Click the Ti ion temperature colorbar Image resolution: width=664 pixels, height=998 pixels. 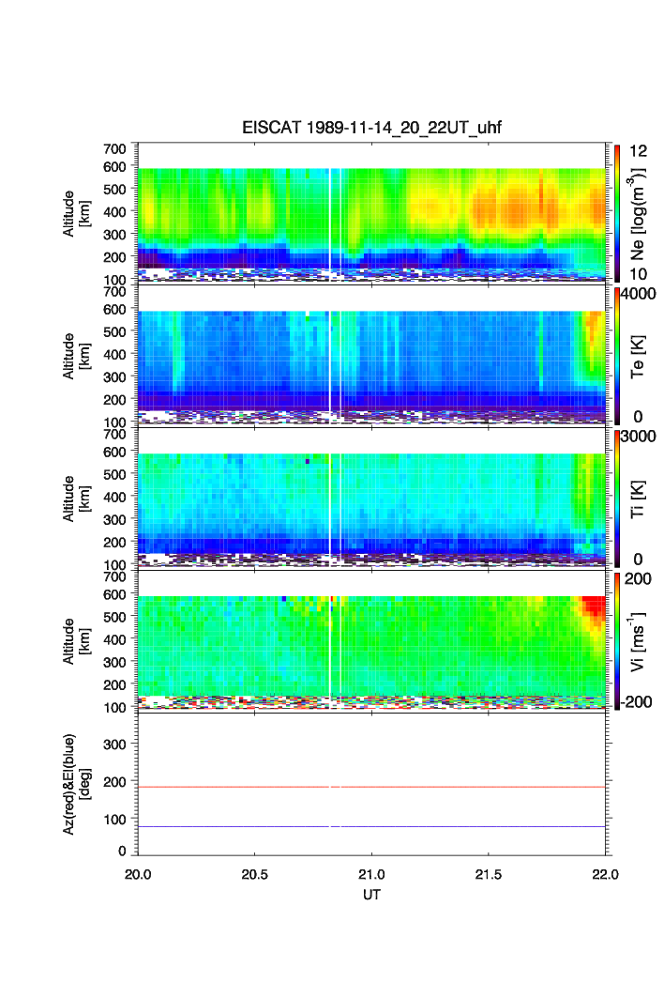tap(617, 498)
